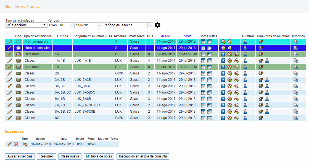Open single student set icon for LUK_1A1B row
Image resolution: width=309 pixels, height=163 pixels.
click(x=267, y=61)
